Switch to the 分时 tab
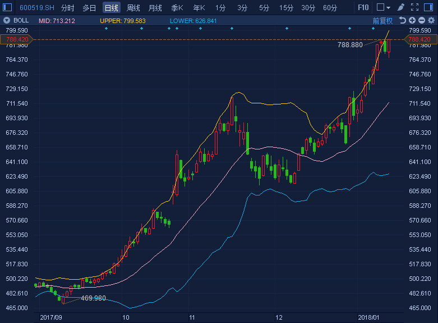 coord(68,8)
